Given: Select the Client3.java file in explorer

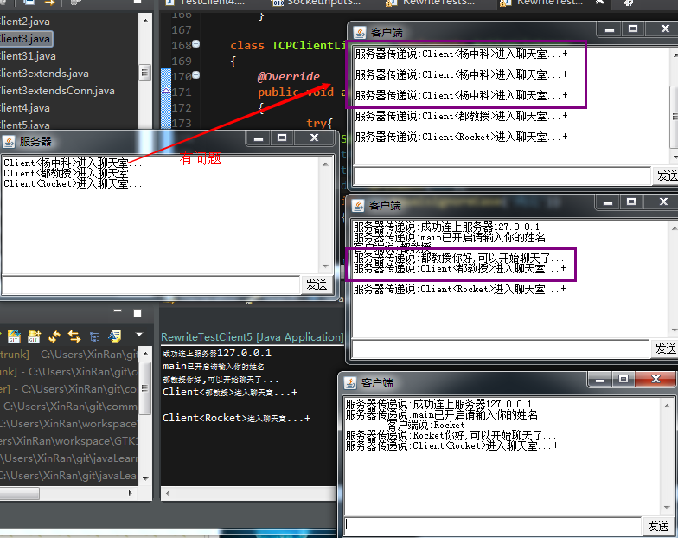Looking at the screenshot, I should [x=26, y=38].
